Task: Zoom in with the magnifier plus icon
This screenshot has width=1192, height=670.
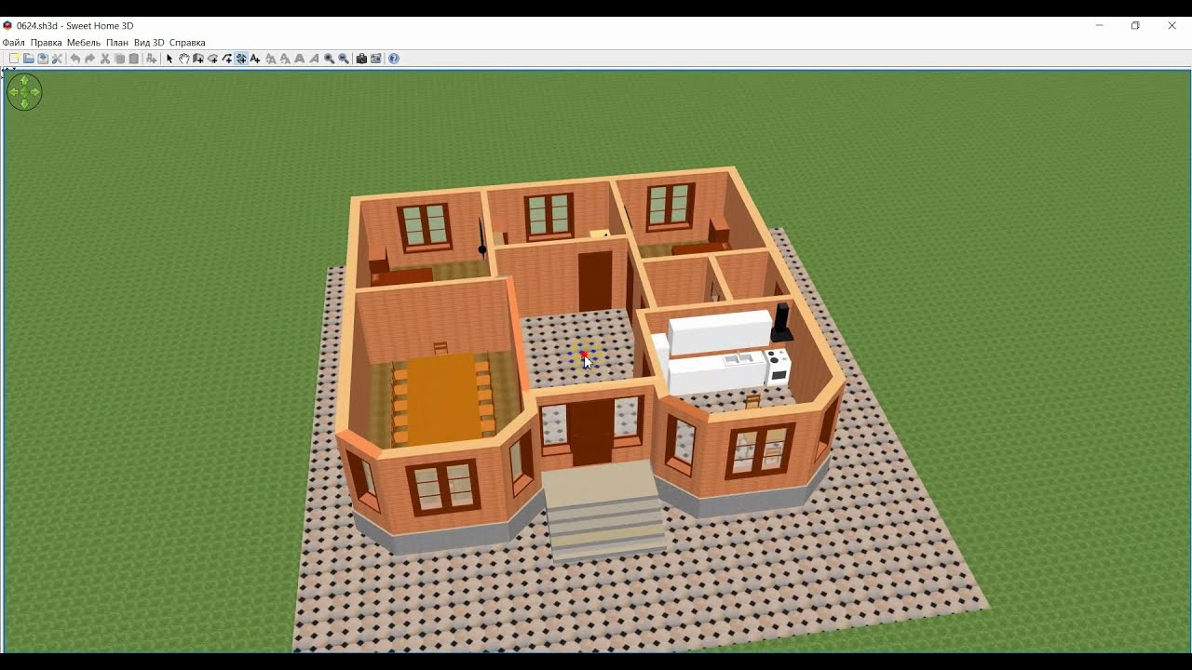Action: 329,59
